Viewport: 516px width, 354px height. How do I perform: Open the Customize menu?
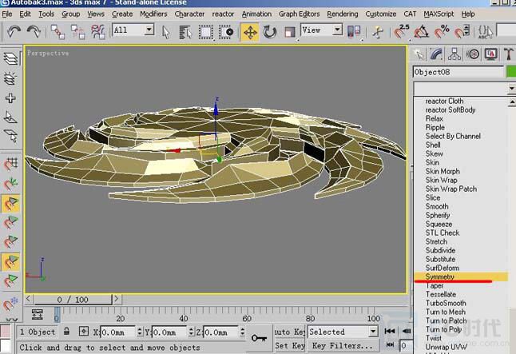tap(381, 14)
